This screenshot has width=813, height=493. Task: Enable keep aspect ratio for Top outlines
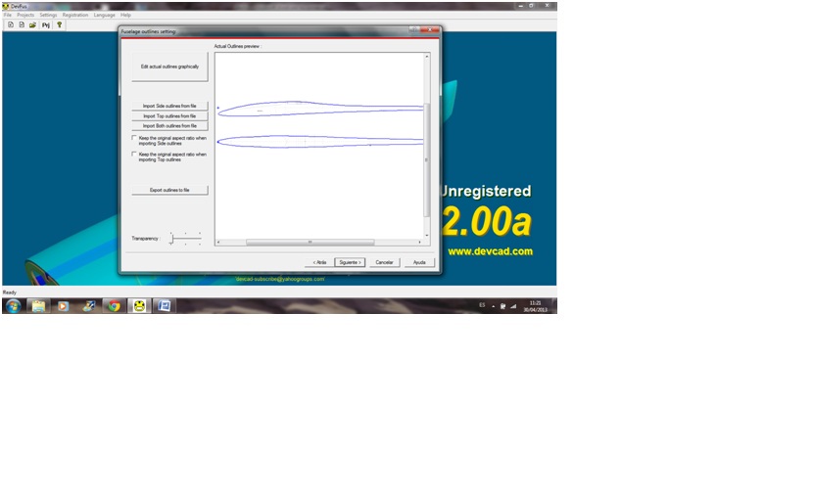click(x=134, y=154)
